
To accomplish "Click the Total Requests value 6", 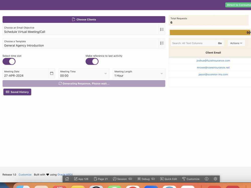I will pyautogui.click(x=171, y=23).
